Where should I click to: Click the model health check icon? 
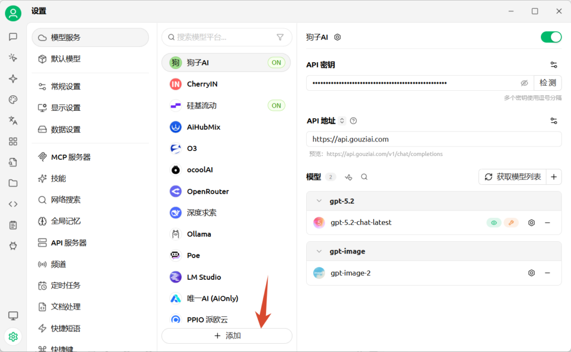[349, 177]
